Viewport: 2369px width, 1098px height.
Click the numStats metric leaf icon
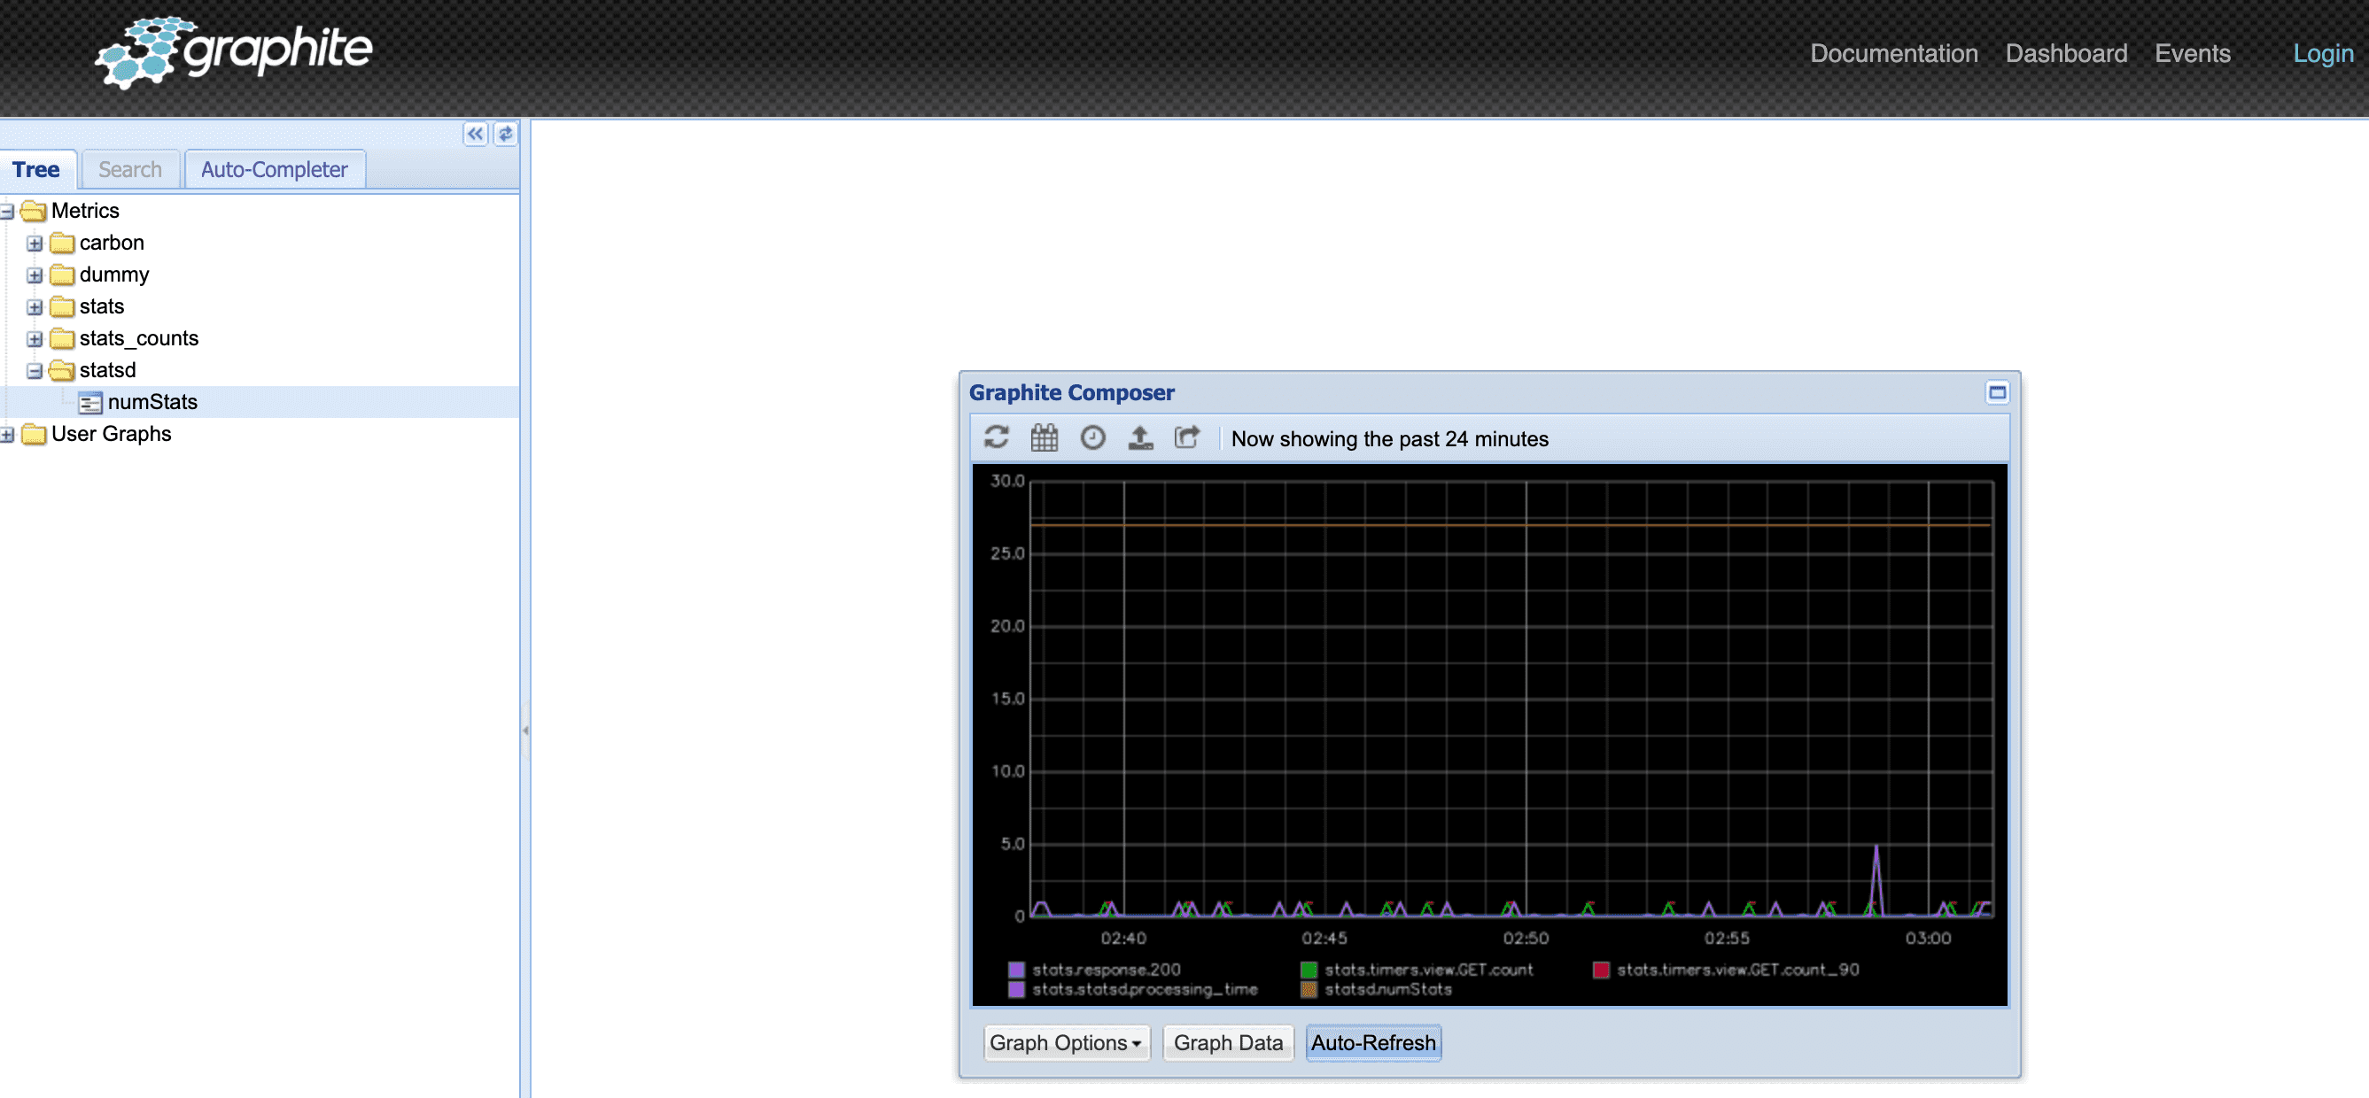click(x=89, y=402)
